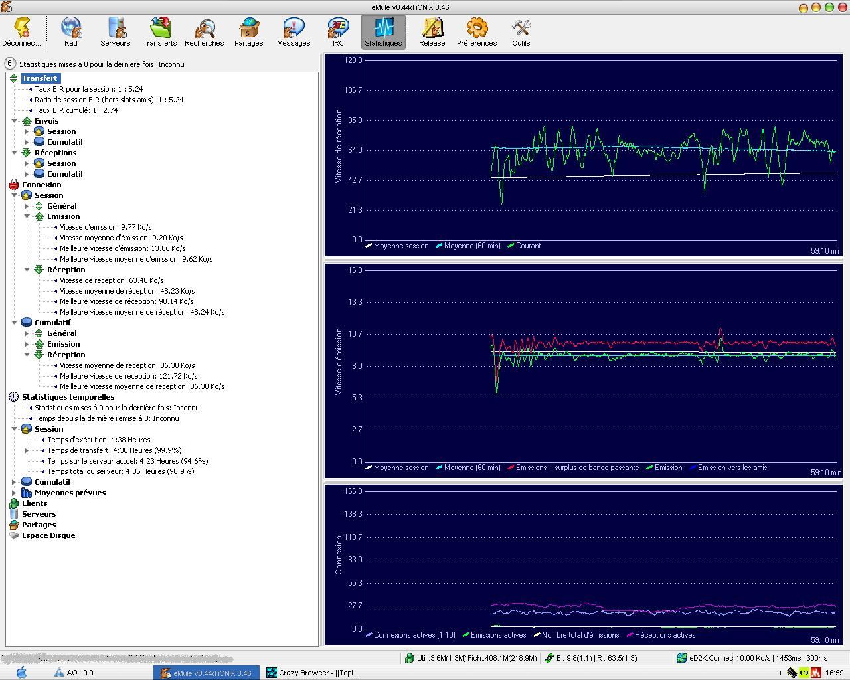Select the Statistiques temporelles tree item

[x=68, y=397]
